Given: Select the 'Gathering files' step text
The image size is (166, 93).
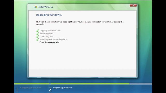Looking at the screenshot, I should (46, 33).
